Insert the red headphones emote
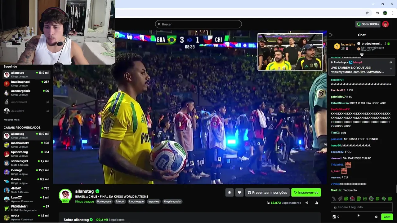 (x=352, y=199)
